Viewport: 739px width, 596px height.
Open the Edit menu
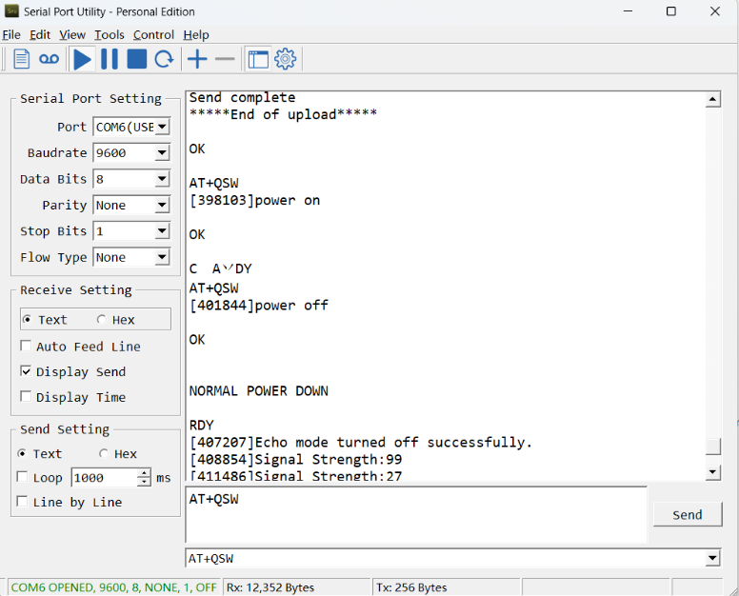40,35
